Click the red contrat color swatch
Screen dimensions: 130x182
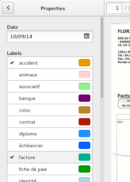tap(84, 122)
